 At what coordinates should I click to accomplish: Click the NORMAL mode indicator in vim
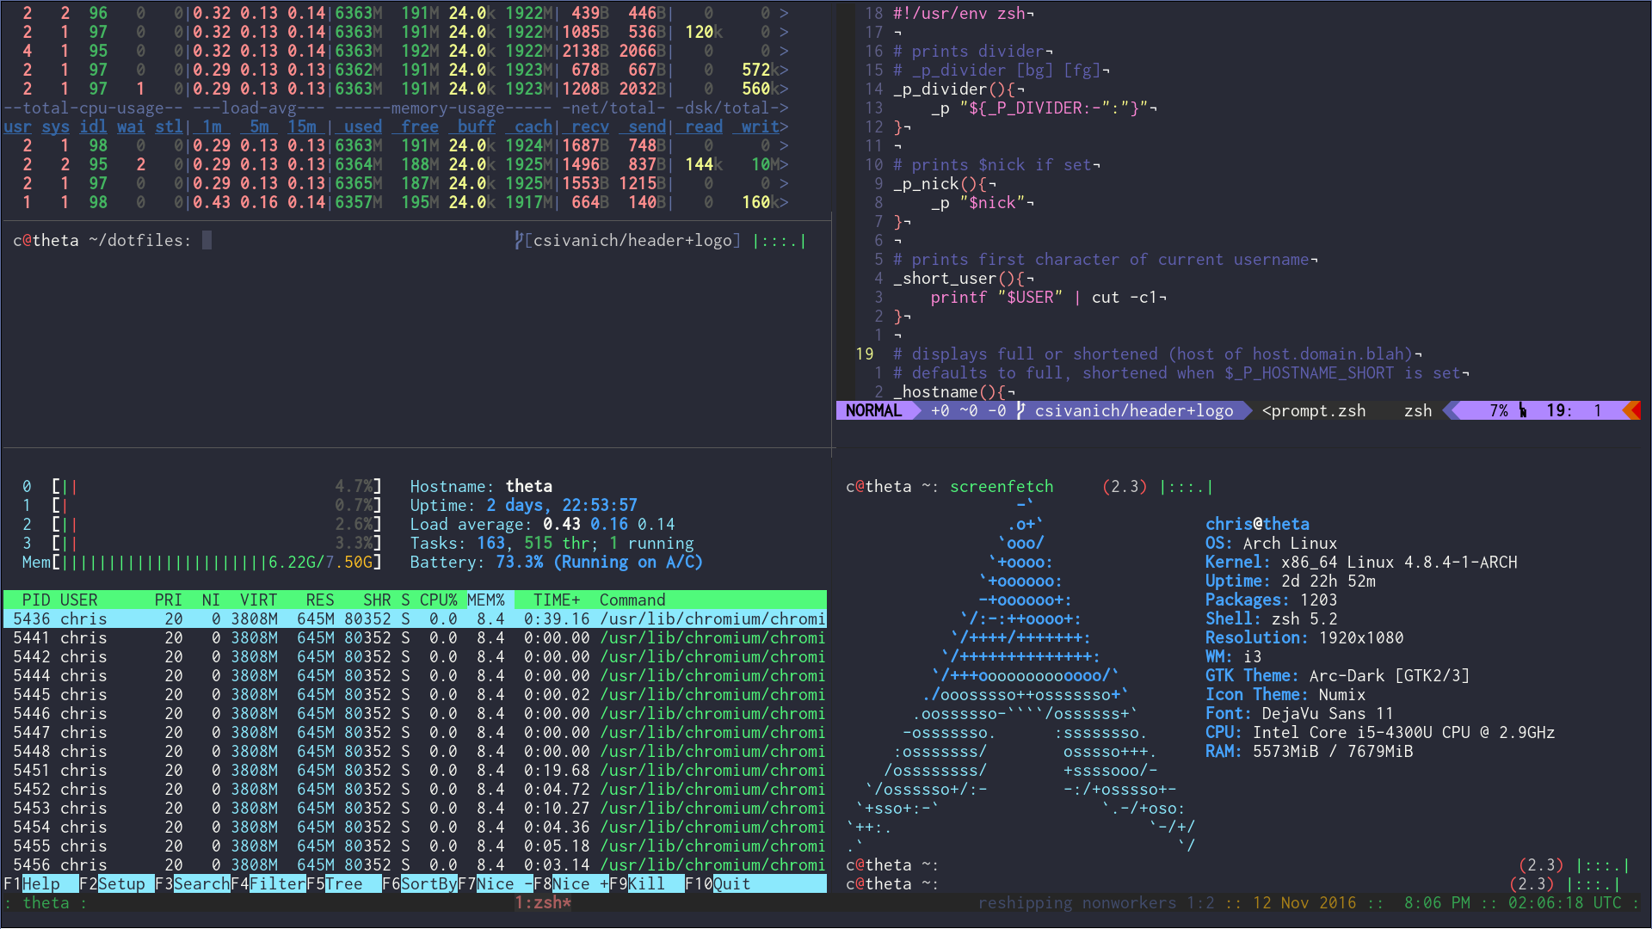[873, 410]
